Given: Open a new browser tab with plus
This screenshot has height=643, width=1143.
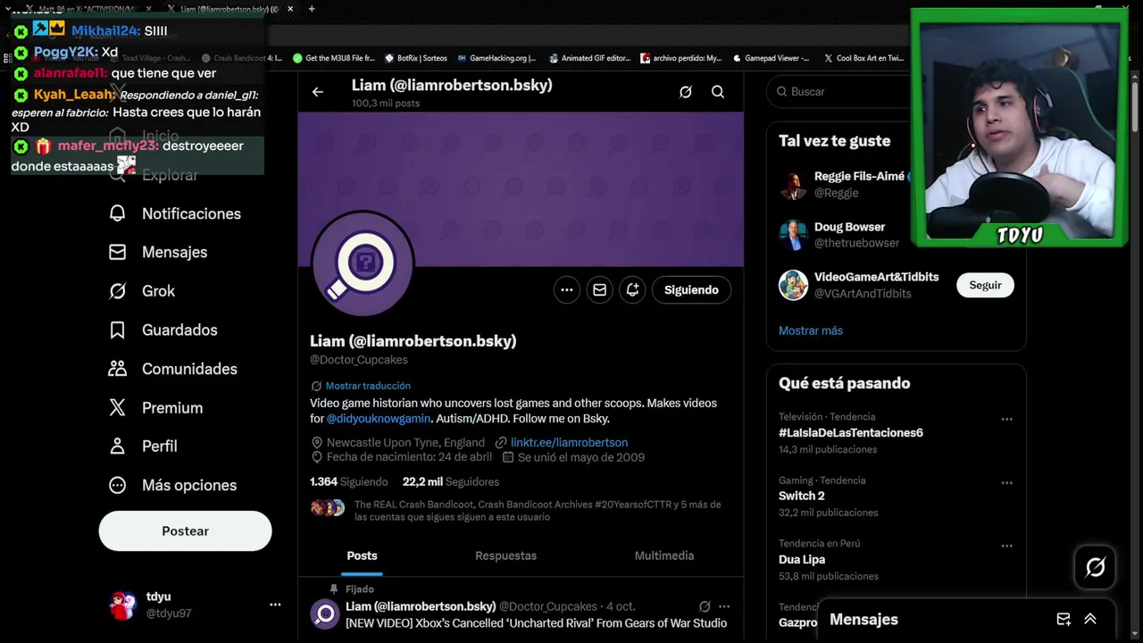Looking at the screenshot, I should click(x=312, y=9).
